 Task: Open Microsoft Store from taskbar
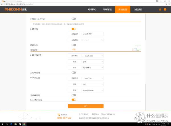point(20,124)
